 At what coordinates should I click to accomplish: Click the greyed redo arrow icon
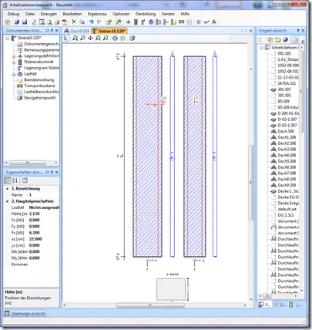pyautogui.click(x=99, y=22)
